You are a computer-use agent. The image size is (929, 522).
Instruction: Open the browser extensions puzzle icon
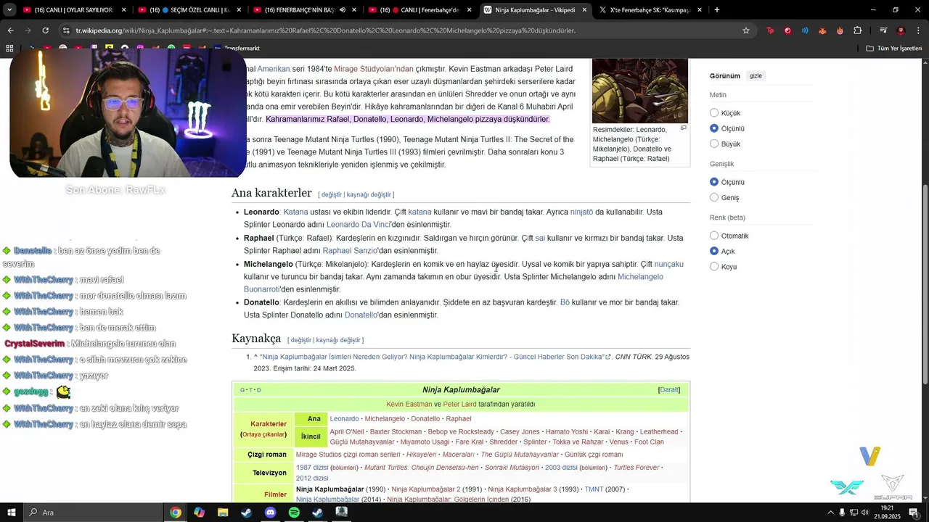pyautogui.click(x=858, y=30)
